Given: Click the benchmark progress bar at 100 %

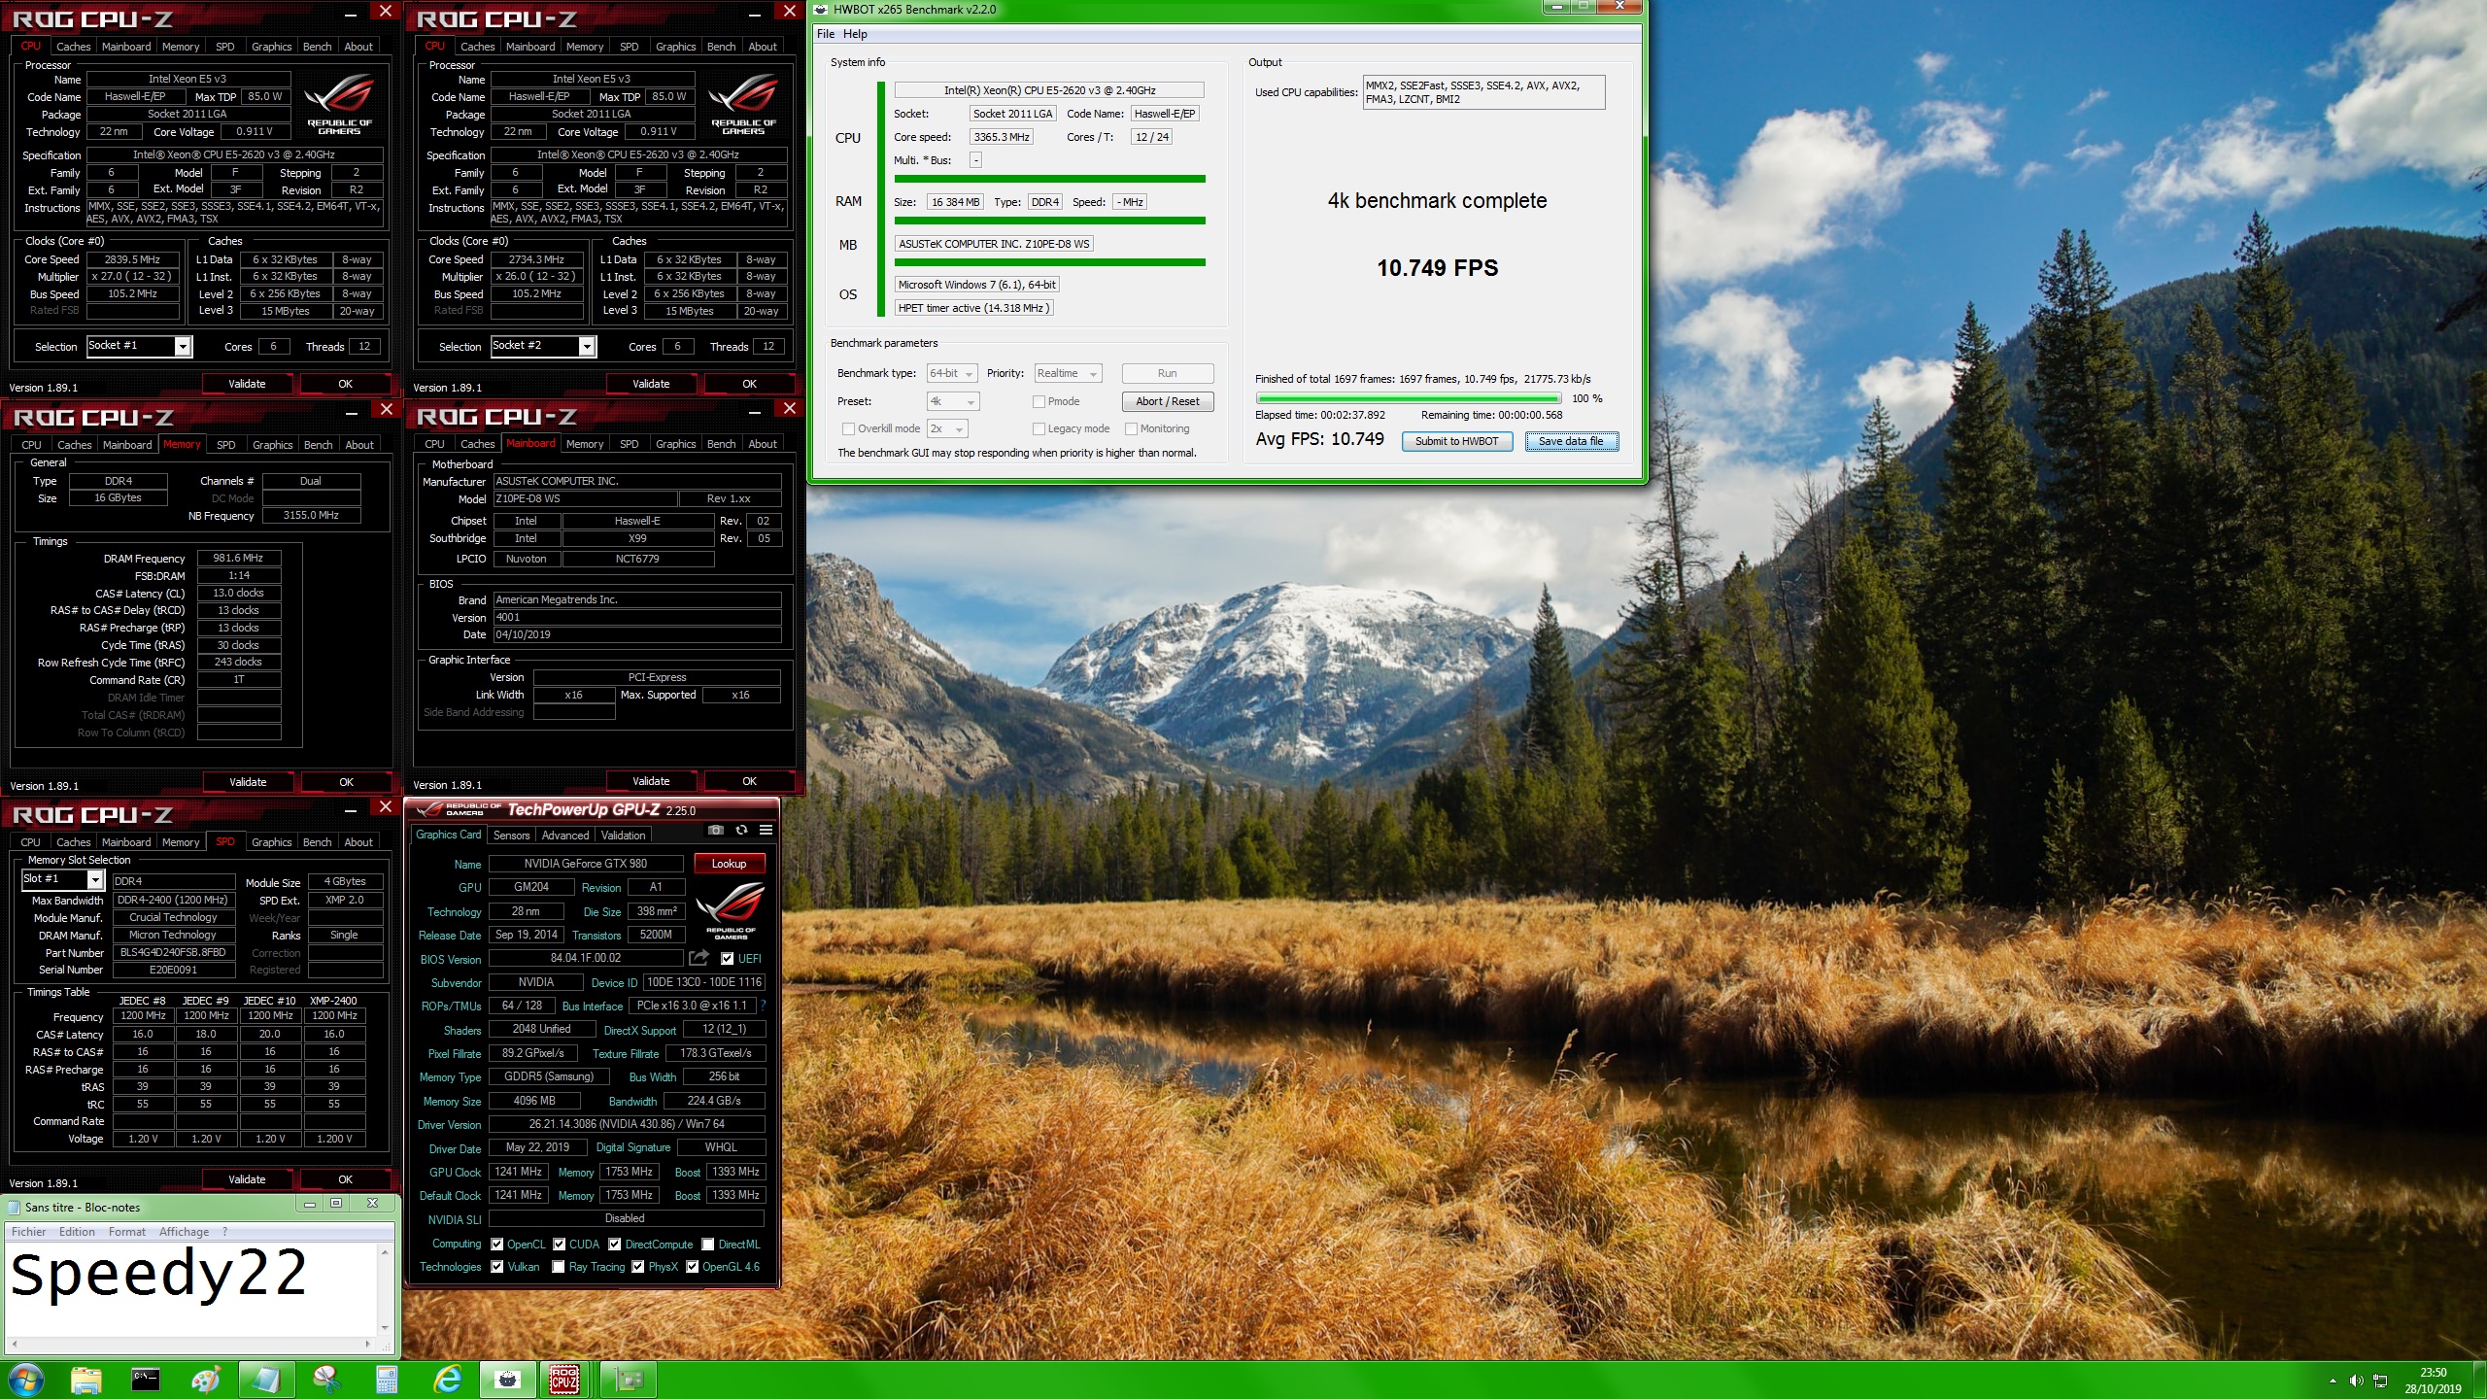Looking at the screenshot, I should 1408,398.
